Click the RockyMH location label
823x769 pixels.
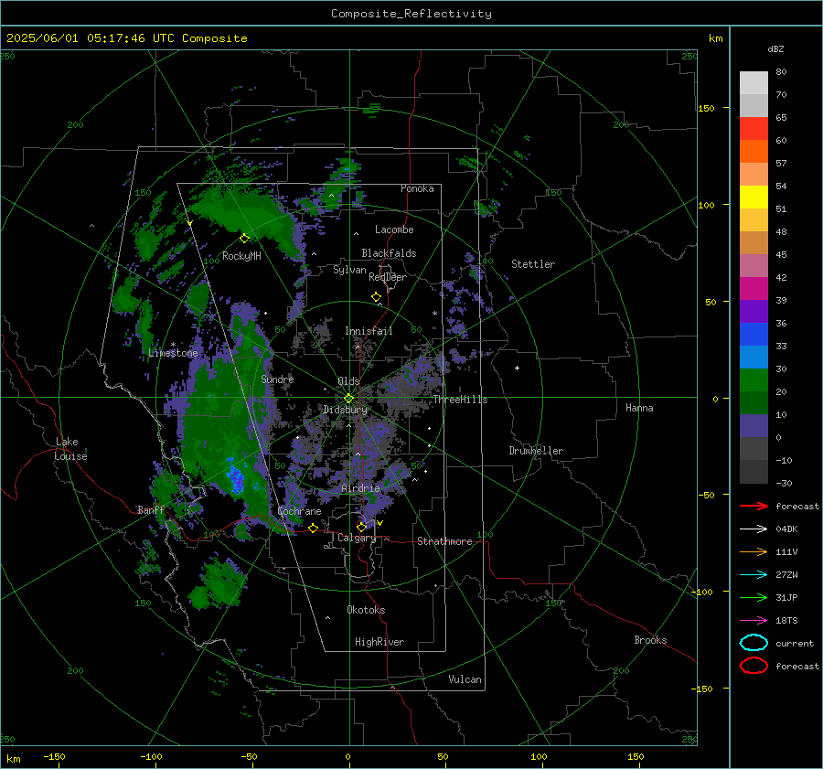point(241,256)
